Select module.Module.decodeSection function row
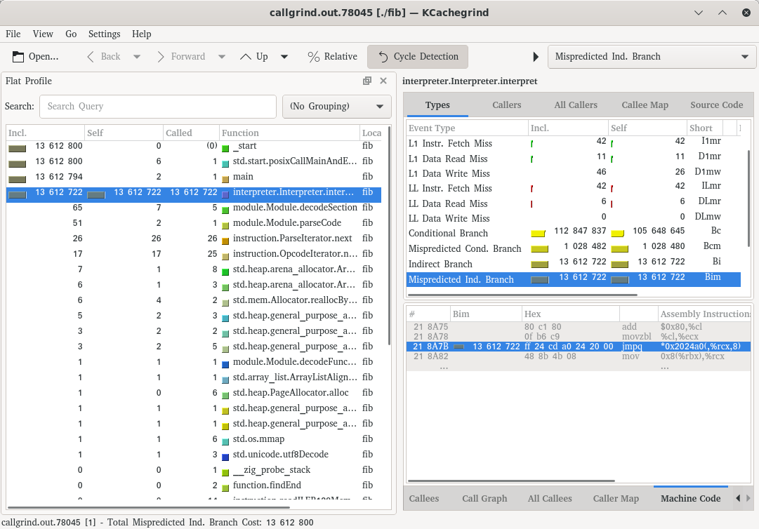 (295, 208)
